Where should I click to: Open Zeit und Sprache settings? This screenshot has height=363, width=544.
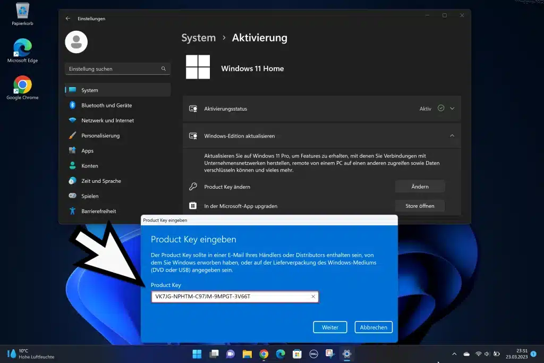(117, 181)
